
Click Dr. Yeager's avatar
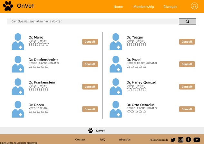click(x=116, y=42)
